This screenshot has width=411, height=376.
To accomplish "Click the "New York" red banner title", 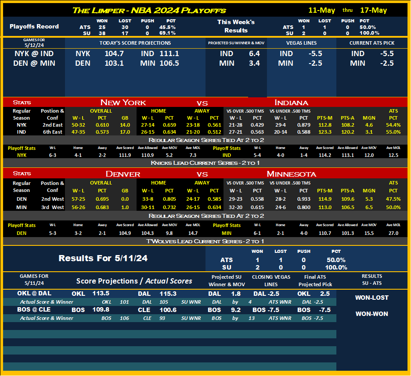I will click(x=123, y=102).
